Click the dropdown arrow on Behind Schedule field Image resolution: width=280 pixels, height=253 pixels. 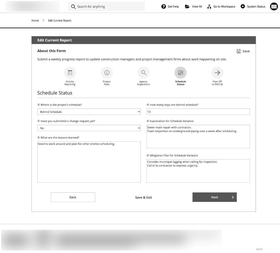tap(138, 112)
